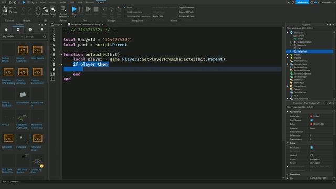The height and width of the screenshot is (189, 336).
Task: Click the Select tool icon
Action: click(53, 9)
